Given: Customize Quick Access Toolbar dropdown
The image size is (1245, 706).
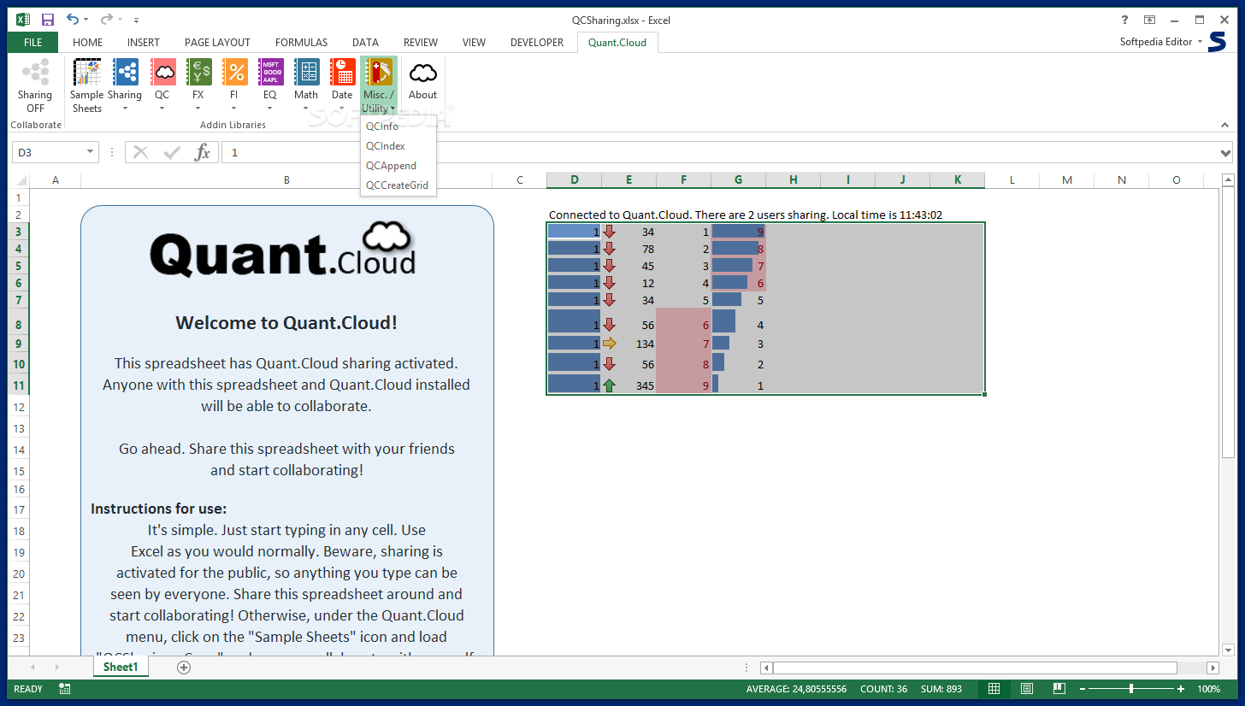Looking at the screenshot, I should click(x=137, y=20).
